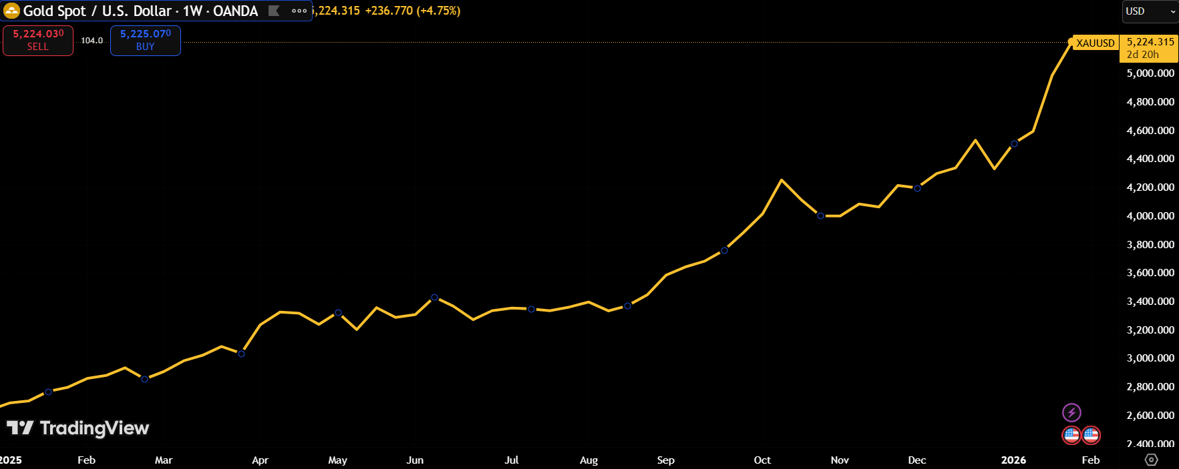The width and height of the screenshot is (1179, 469).
Task: Open the USD currency dropdown
Action: (x=1150, y=11)
